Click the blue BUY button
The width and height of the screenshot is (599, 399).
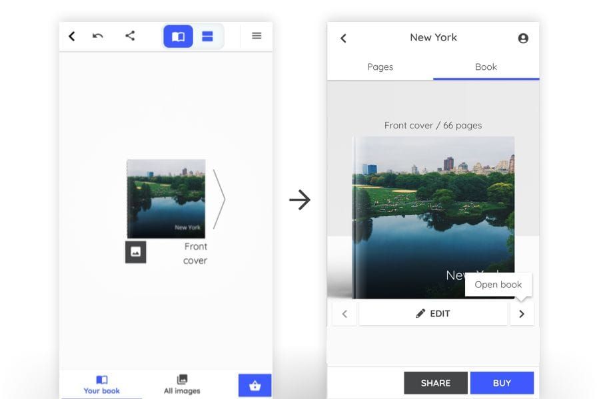click(502, 383)
